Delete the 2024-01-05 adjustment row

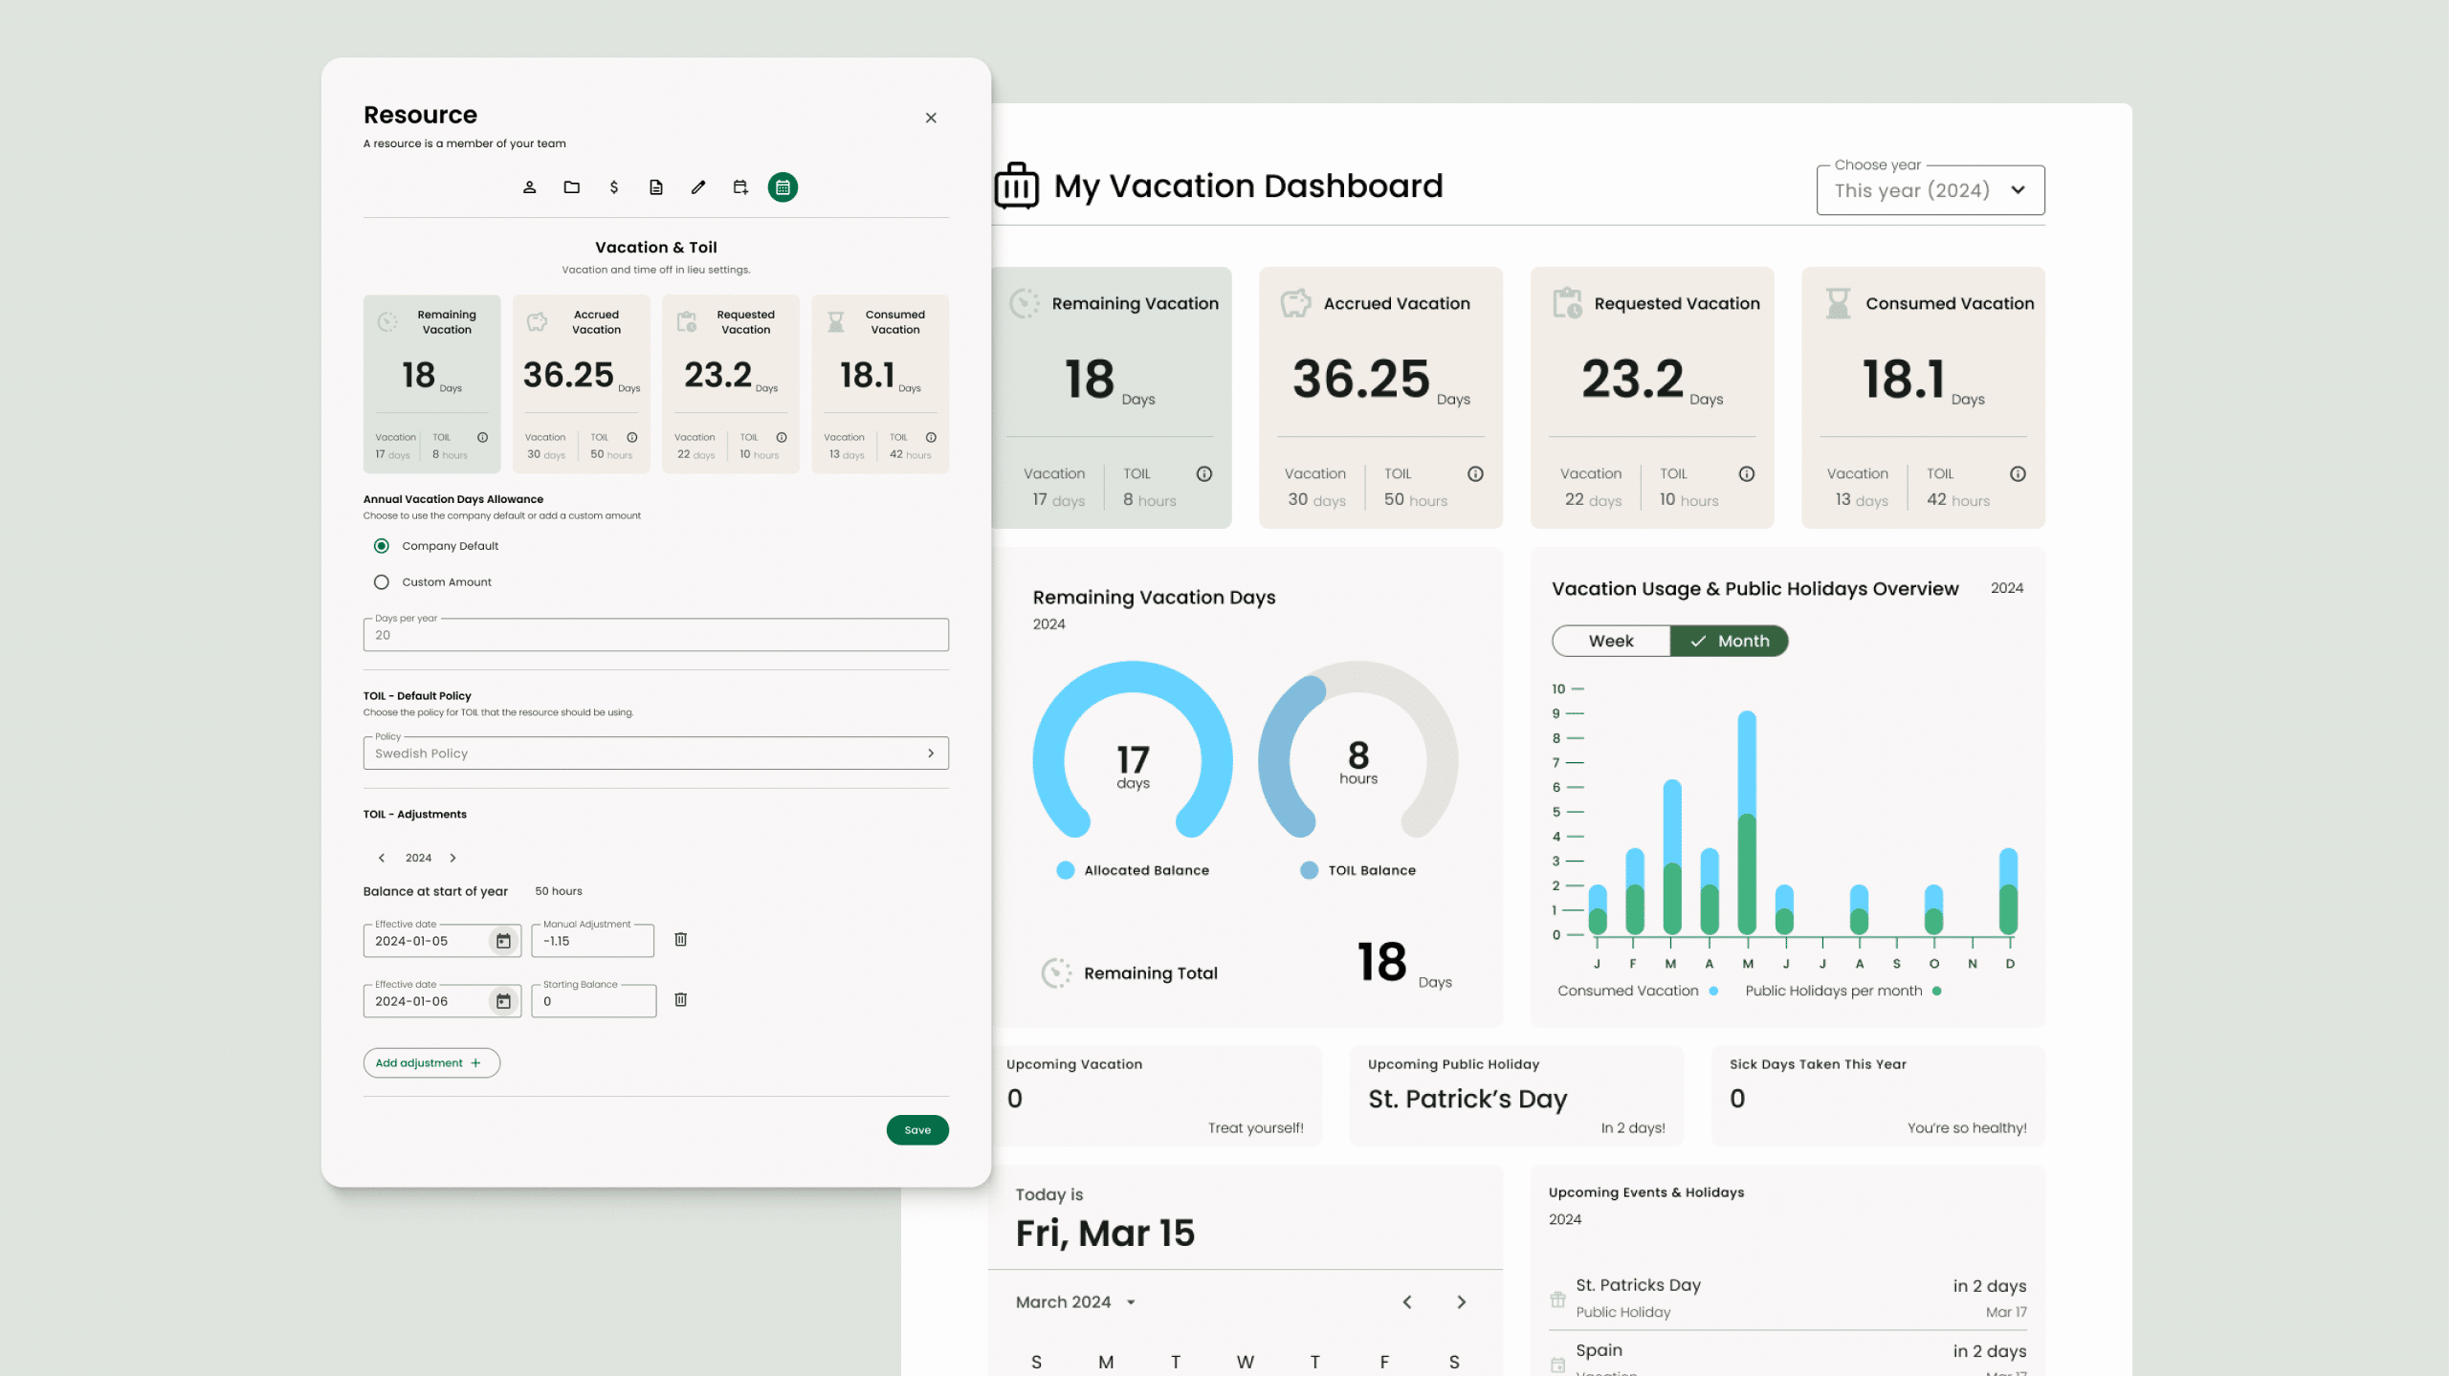tap(681, 939)
